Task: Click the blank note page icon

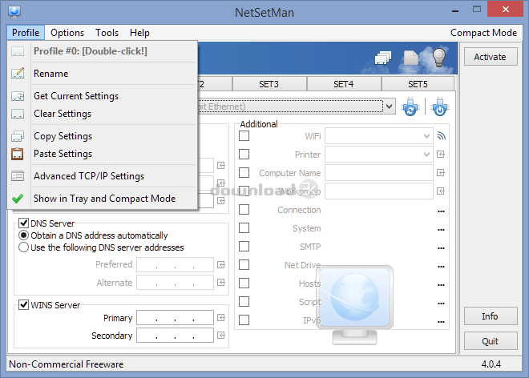Action: (410, 58)
